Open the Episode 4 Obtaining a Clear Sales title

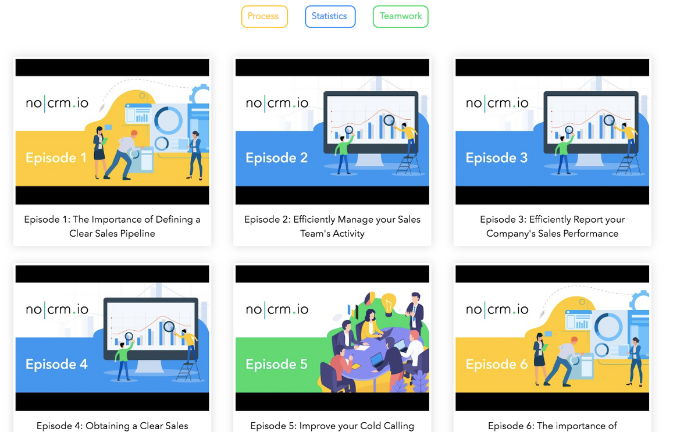point(112,426)
